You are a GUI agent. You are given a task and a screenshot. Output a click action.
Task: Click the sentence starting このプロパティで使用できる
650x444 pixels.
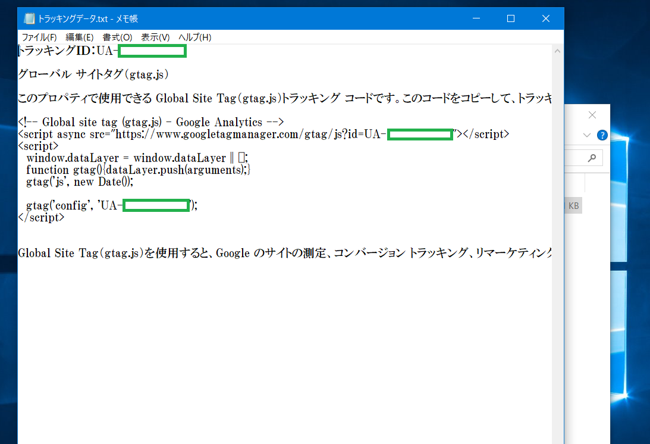coord(285,98)
